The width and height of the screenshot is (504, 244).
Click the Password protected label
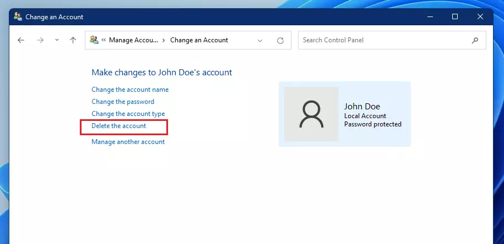click(373, 124)
